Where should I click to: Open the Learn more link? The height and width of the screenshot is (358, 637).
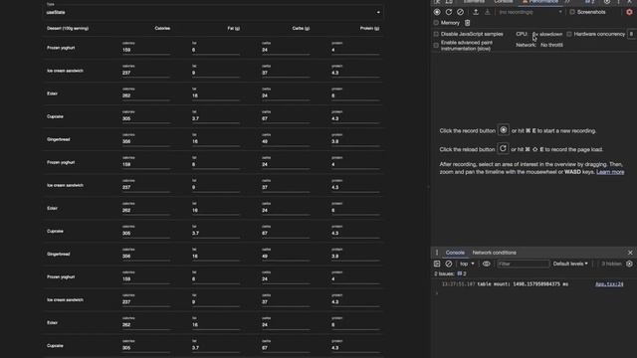pyautogui.click(x=610, y=172)
